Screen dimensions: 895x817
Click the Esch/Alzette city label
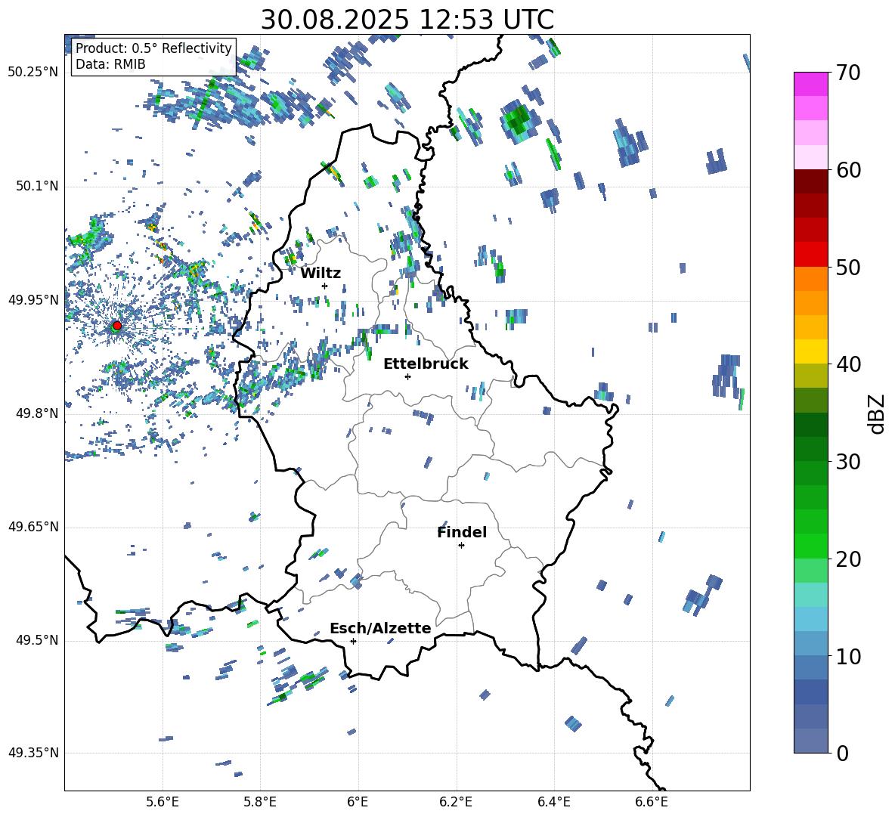[x=380, y=629]
